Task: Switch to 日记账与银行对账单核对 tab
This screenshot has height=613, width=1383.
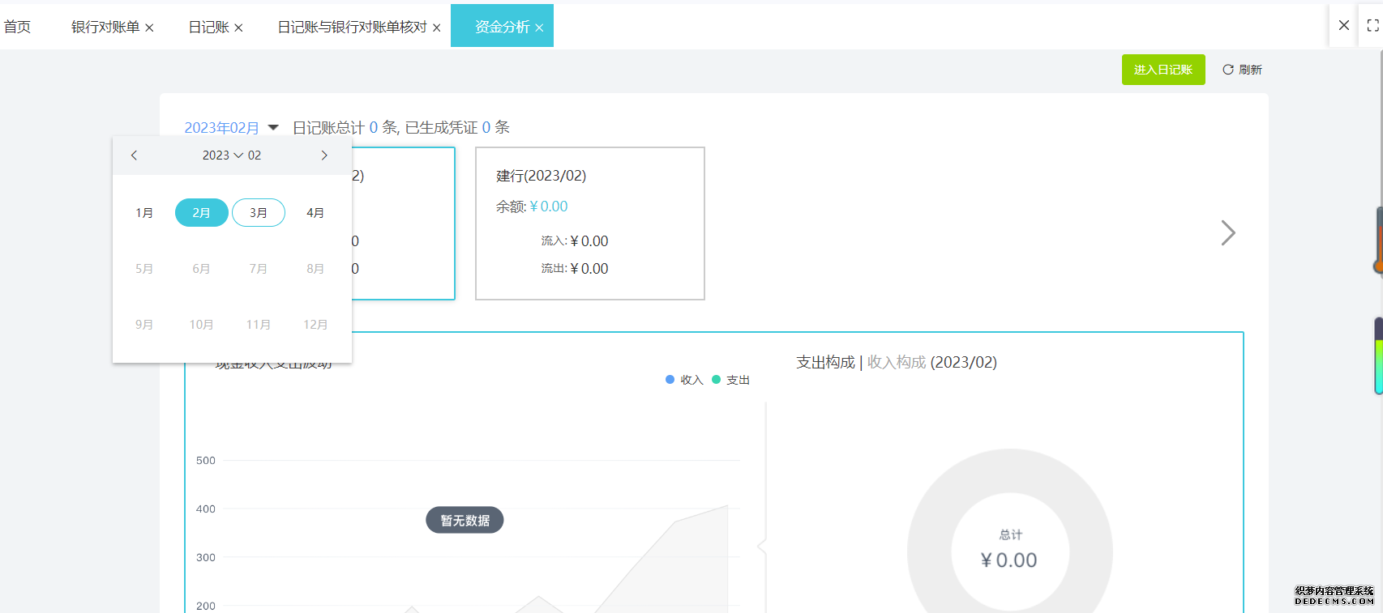Action: click(x=352, y=27)
